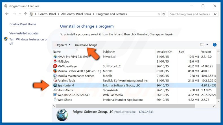
Task: Open the view options dropdown arrow
Action: tap(207, 45)
